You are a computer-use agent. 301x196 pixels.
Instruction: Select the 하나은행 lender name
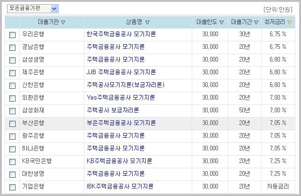click(x=33, y=149)
